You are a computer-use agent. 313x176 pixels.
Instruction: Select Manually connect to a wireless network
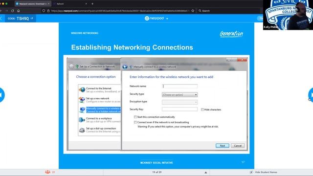pos(100,110)
